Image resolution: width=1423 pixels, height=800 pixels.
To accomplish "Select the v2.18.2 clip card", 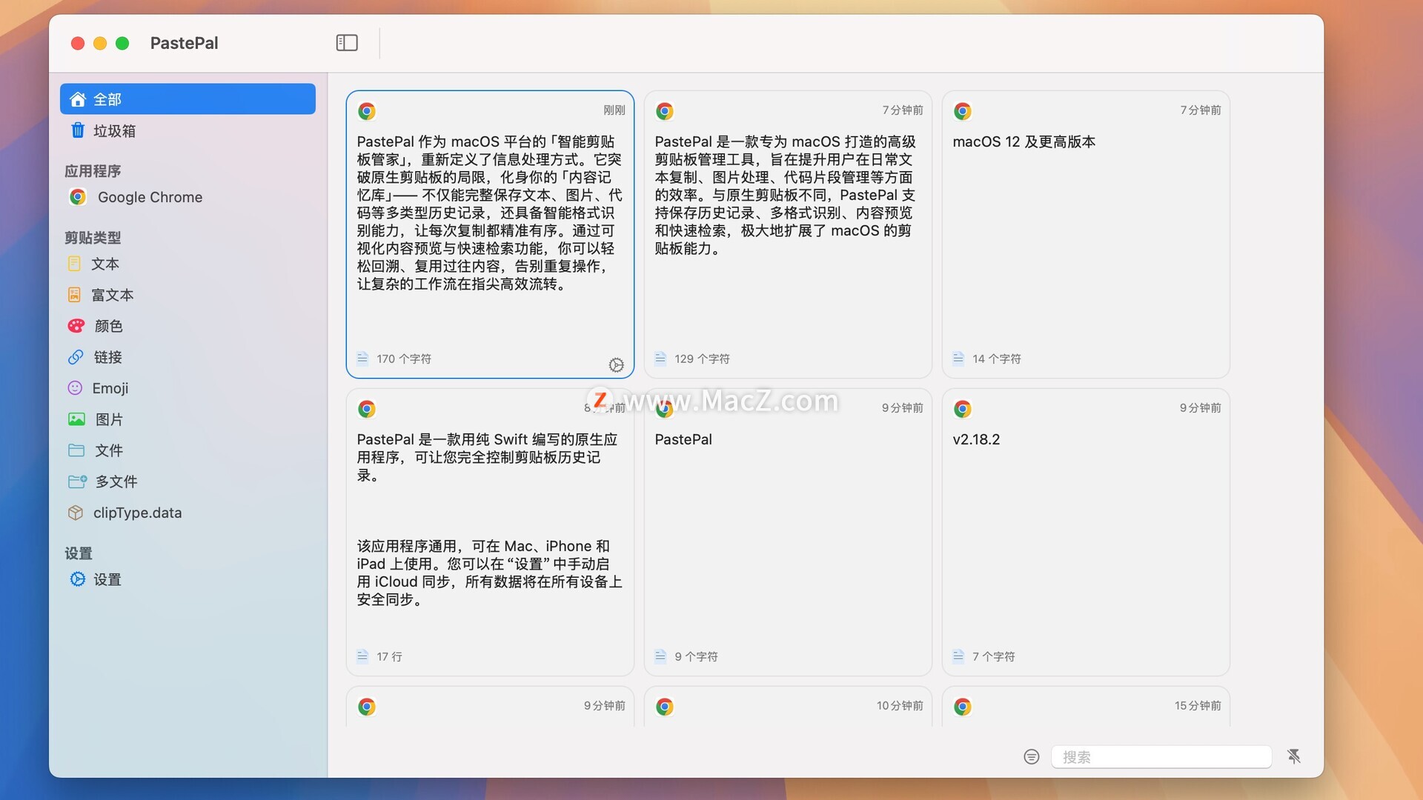I will click(x=1086, y=532).
